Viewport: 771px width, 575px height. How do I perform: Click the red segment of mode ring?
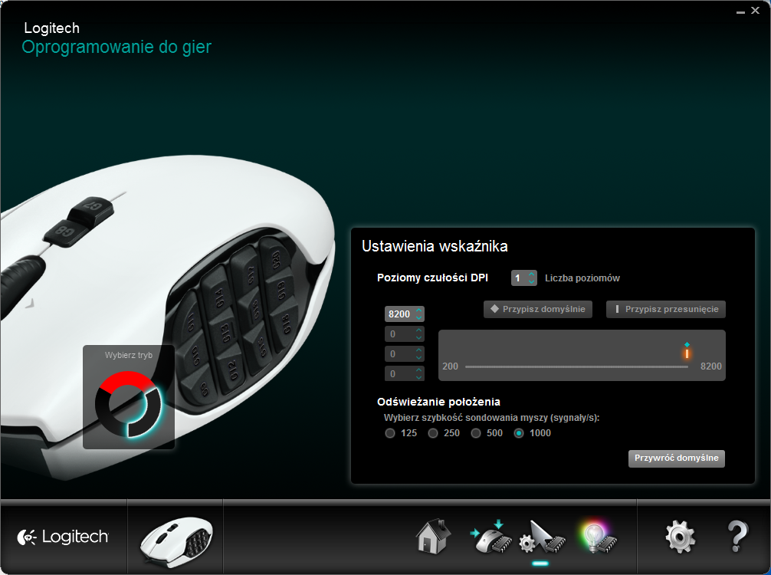click(126, 381)
